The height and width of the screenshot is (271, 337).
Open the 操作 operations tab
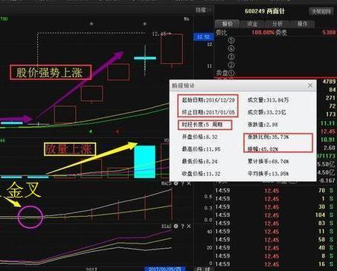303,24
